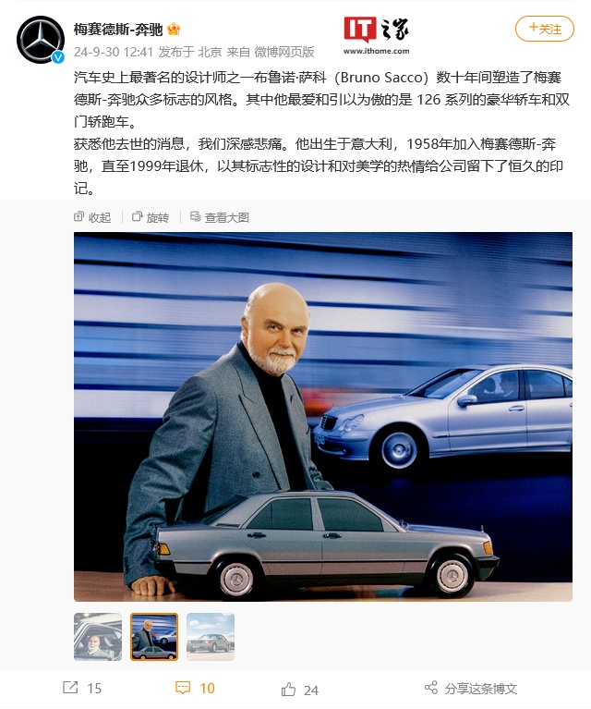Like the post with thumbs-up icon
The image size is (591, 709).
point(288,689)
